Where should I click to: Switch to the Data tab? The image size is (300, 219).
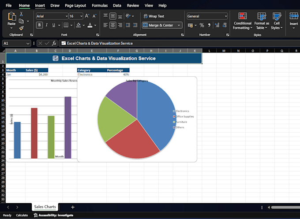coord(117,6)
